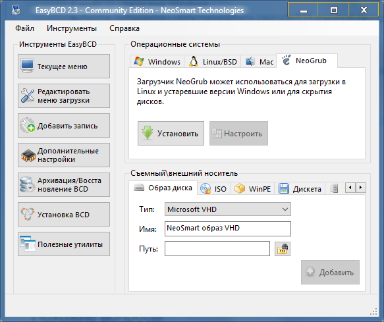Screen dimensions: 384x322
Task: Switch to the WinPE tab
Action: (252, 189)
